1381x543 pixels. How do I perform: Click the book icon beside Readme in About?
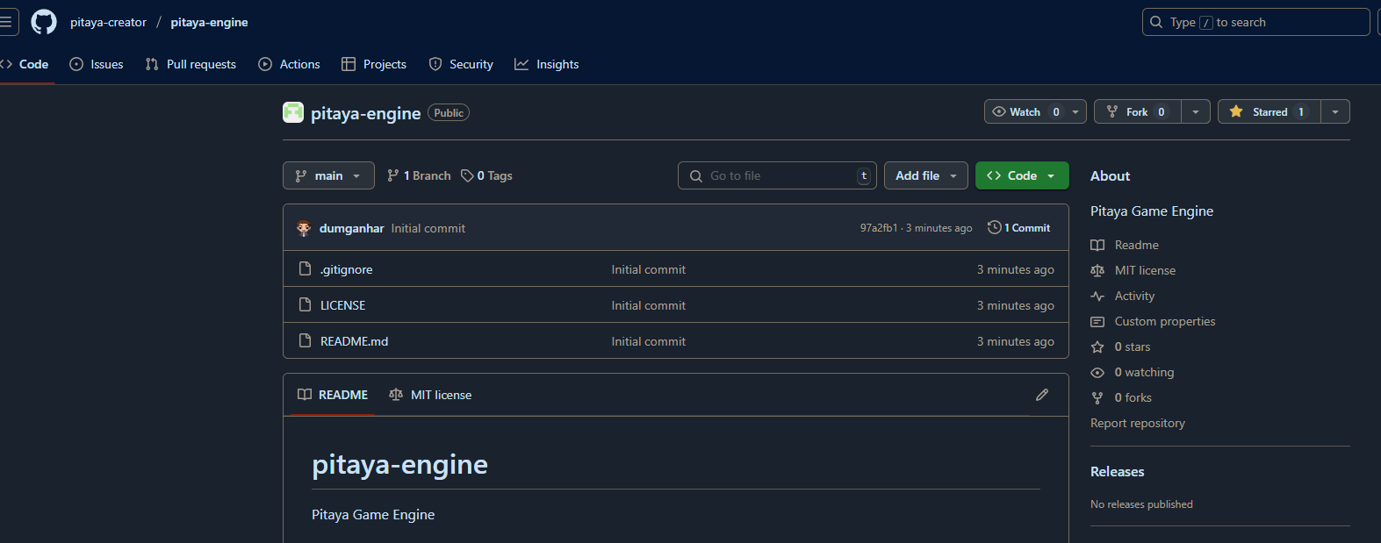[x=1097, y=245]
